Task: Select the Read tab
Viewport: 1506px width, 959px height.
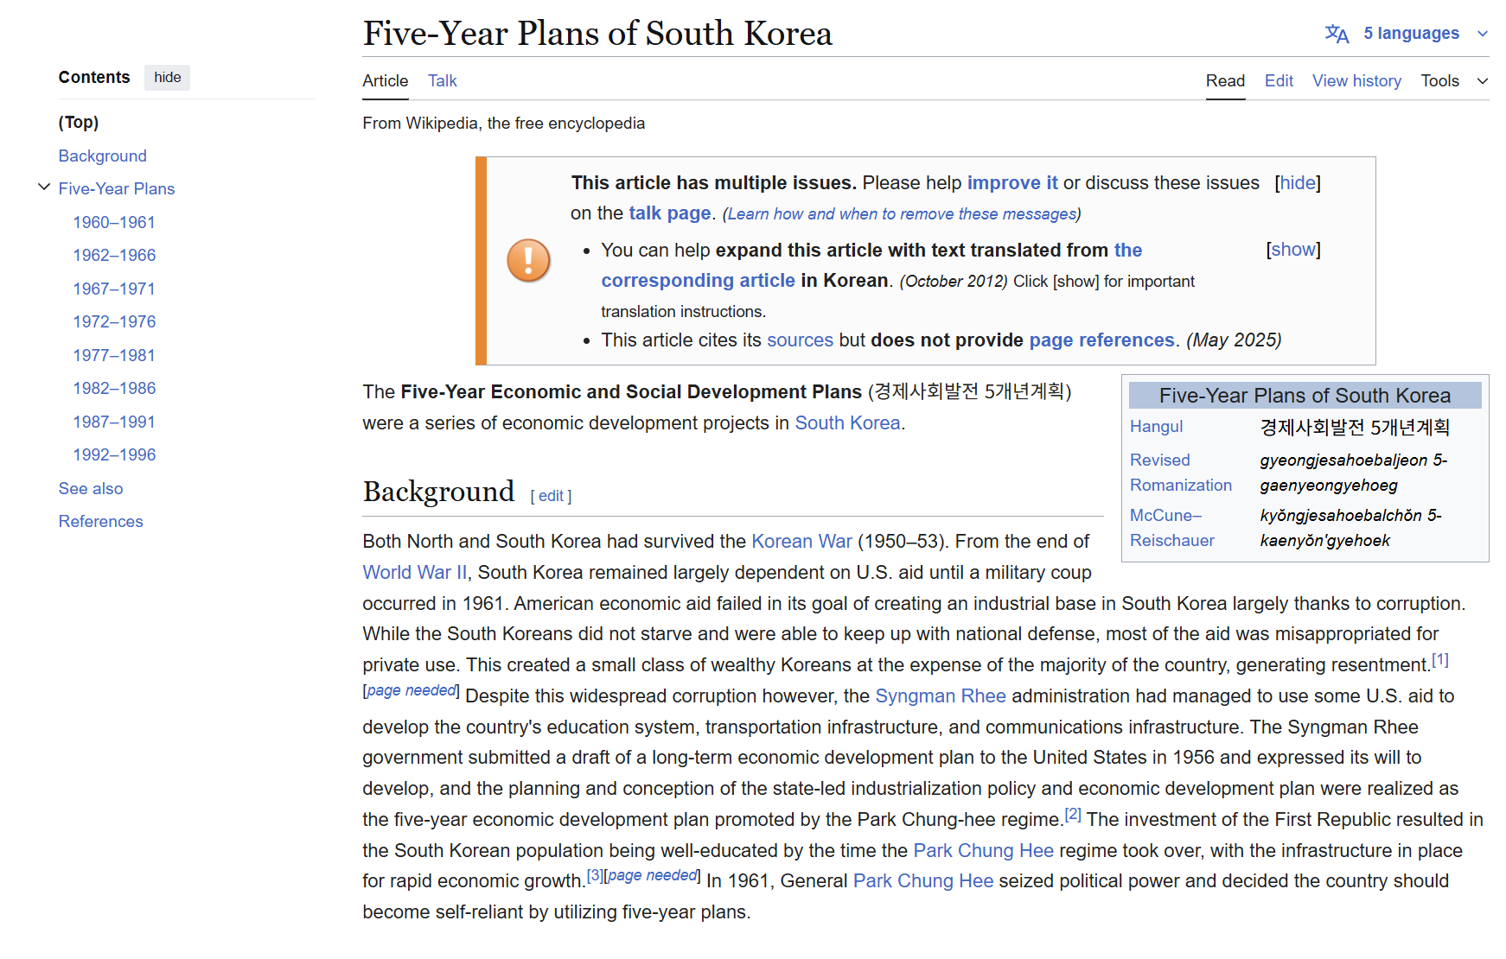Action: pyautogui.click(x=1225, y=80)
